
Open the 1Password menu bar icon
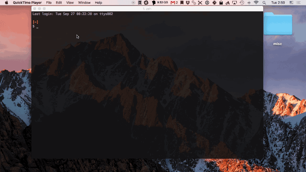click(207, 3)
